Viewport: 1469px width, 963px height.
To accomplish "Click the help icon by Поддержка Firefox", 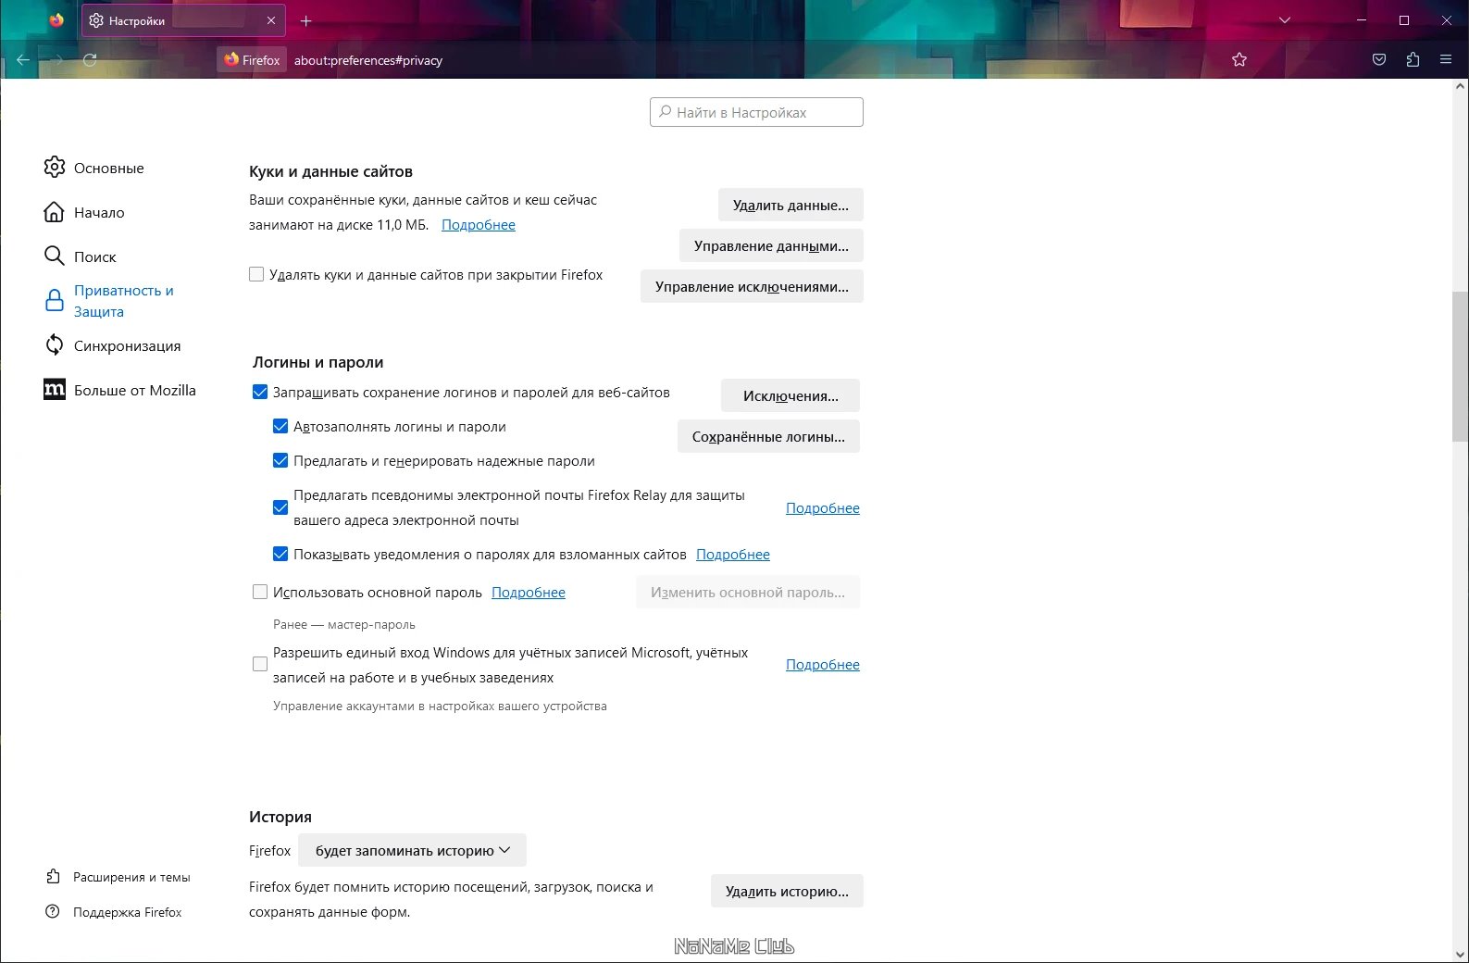I will coord(53,911).
